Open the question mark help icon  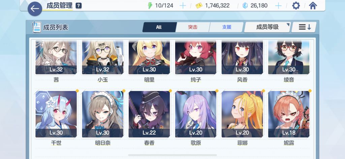coord(79,6)
